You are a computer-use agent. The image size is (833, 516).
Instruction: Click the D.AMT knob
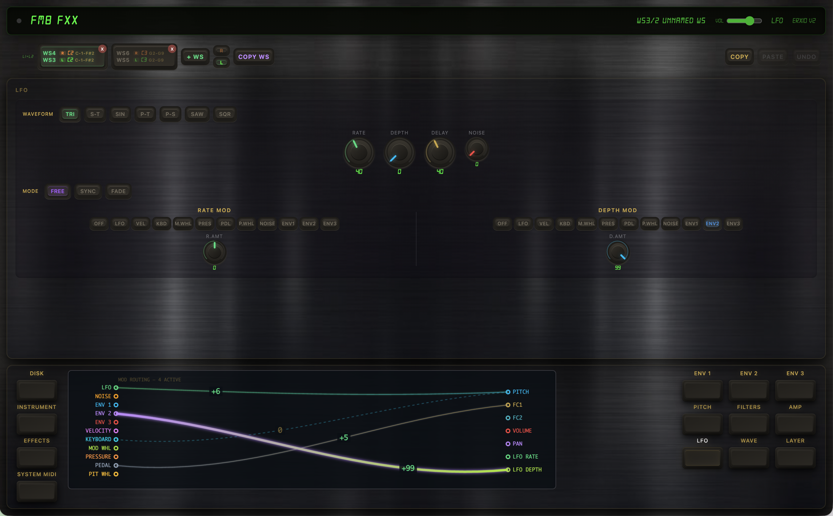coord(617,252)
